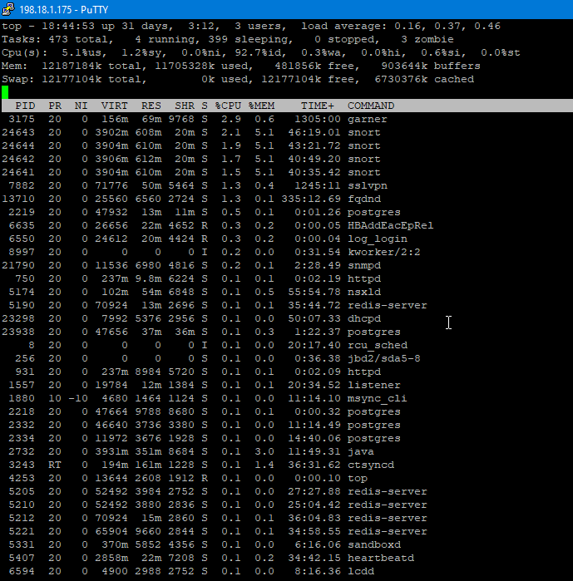
Task: Click PID 5205 in redis-server row
Action: coord(22,492)
